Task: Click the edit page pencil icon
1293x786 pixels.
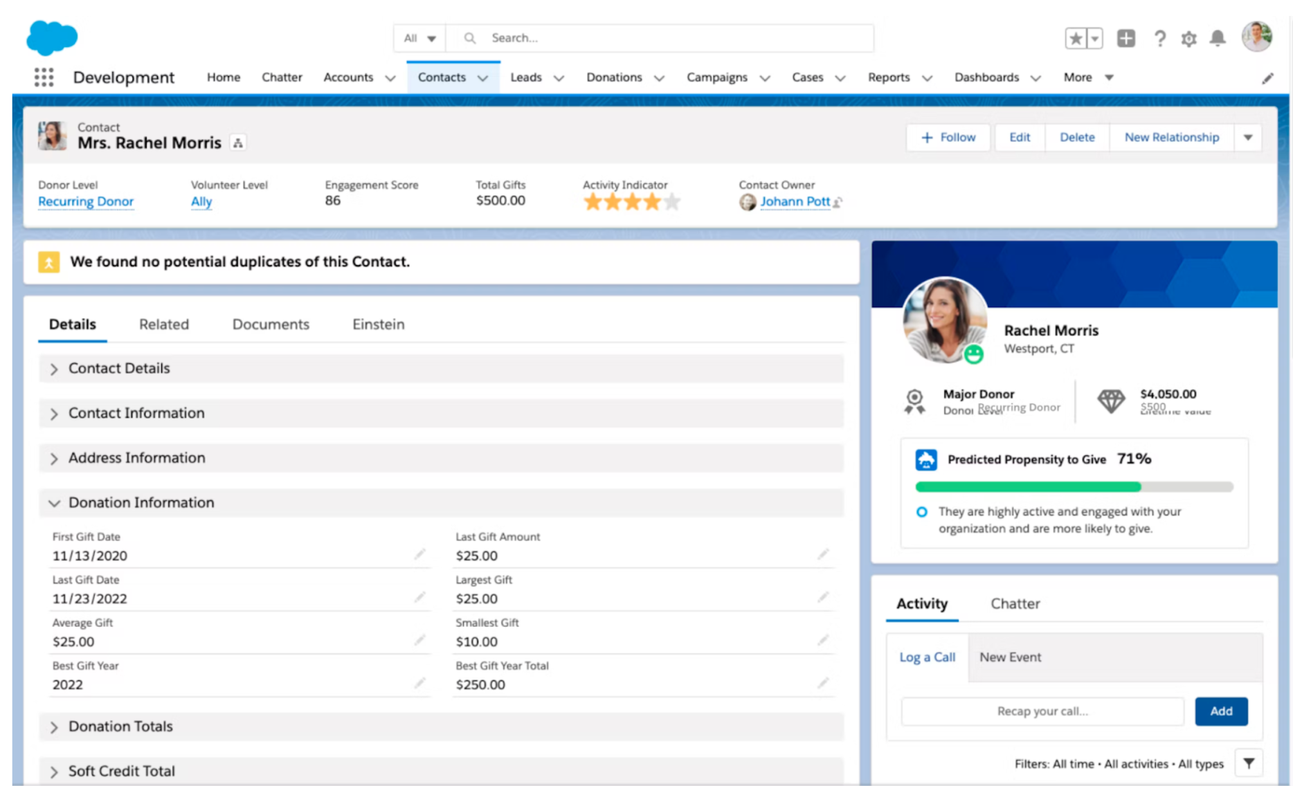Action: pyautogui.click(x=1268, y=77)
